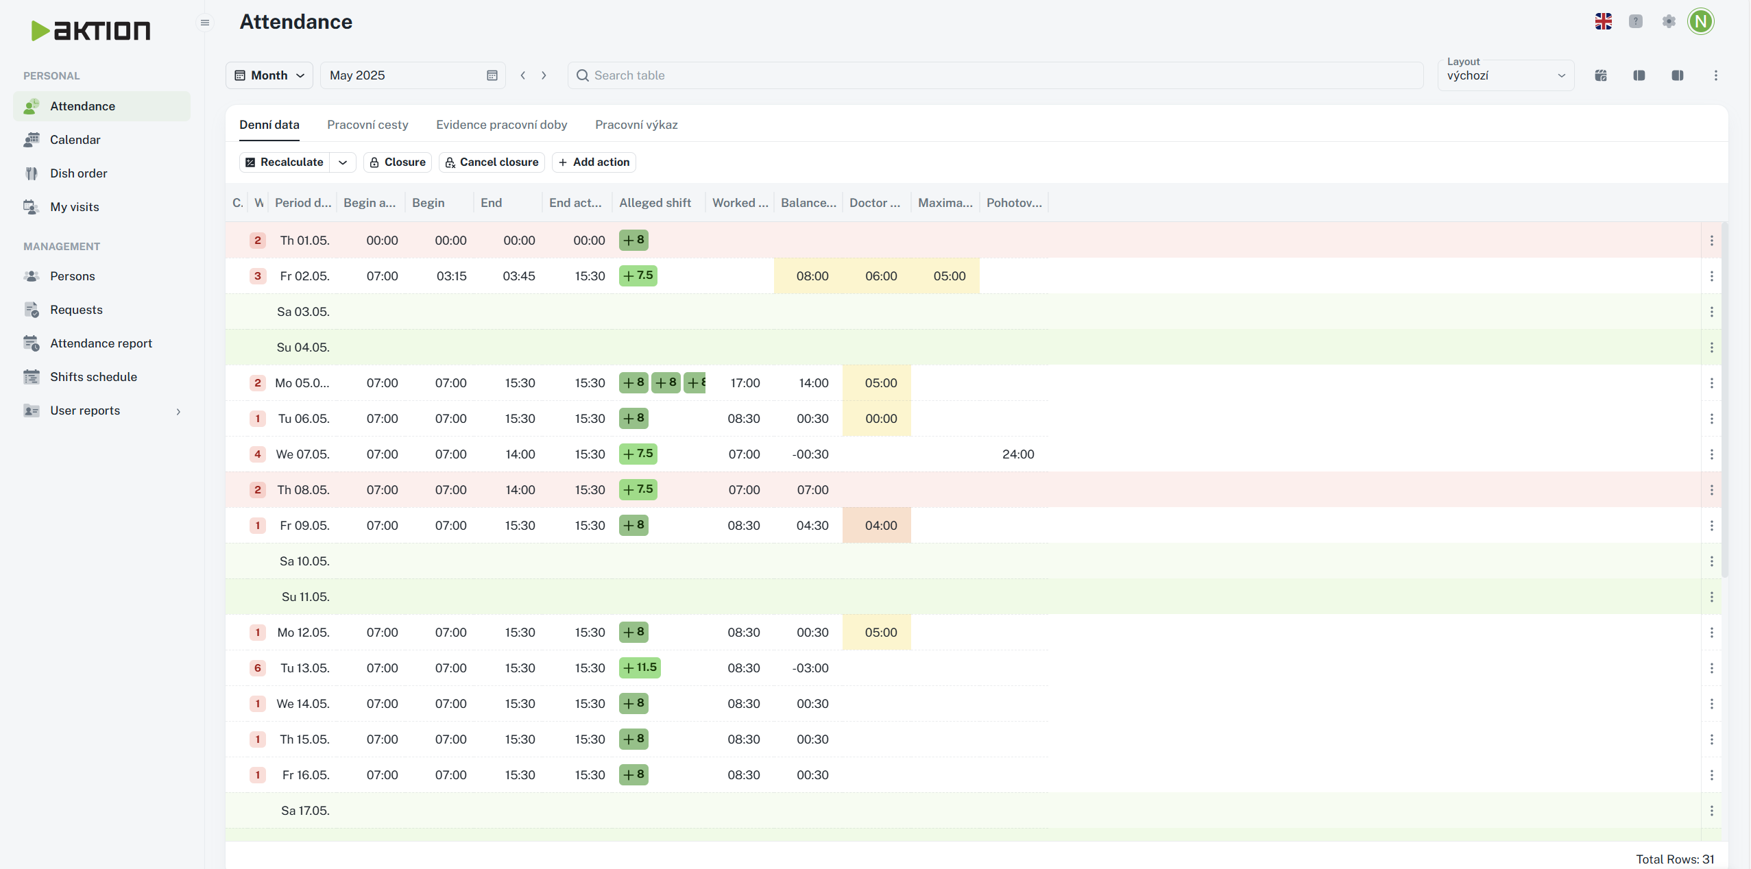Click the Search table input field

tap(994, 75)
